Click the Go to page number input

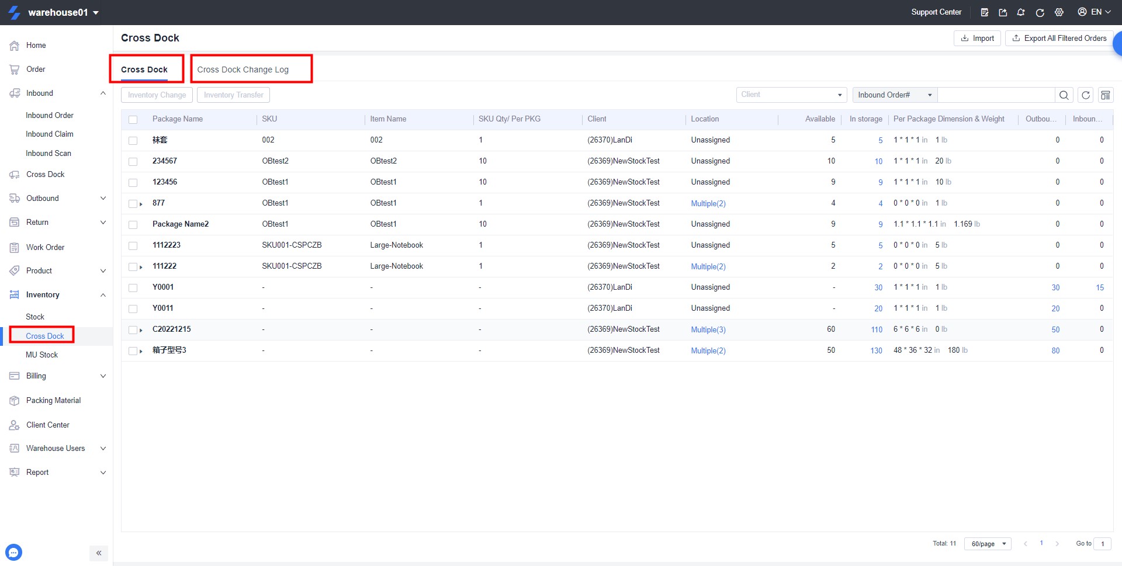coord(1103,544)
